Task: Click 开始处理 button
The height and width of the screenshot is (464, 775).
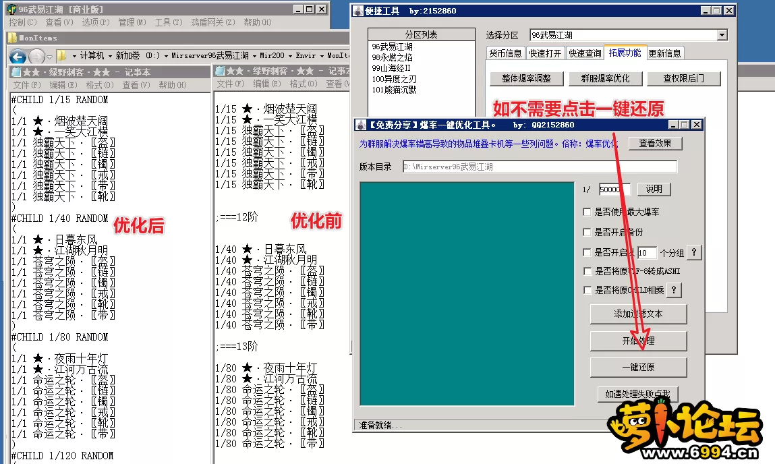Action: (x=638, y=341)
